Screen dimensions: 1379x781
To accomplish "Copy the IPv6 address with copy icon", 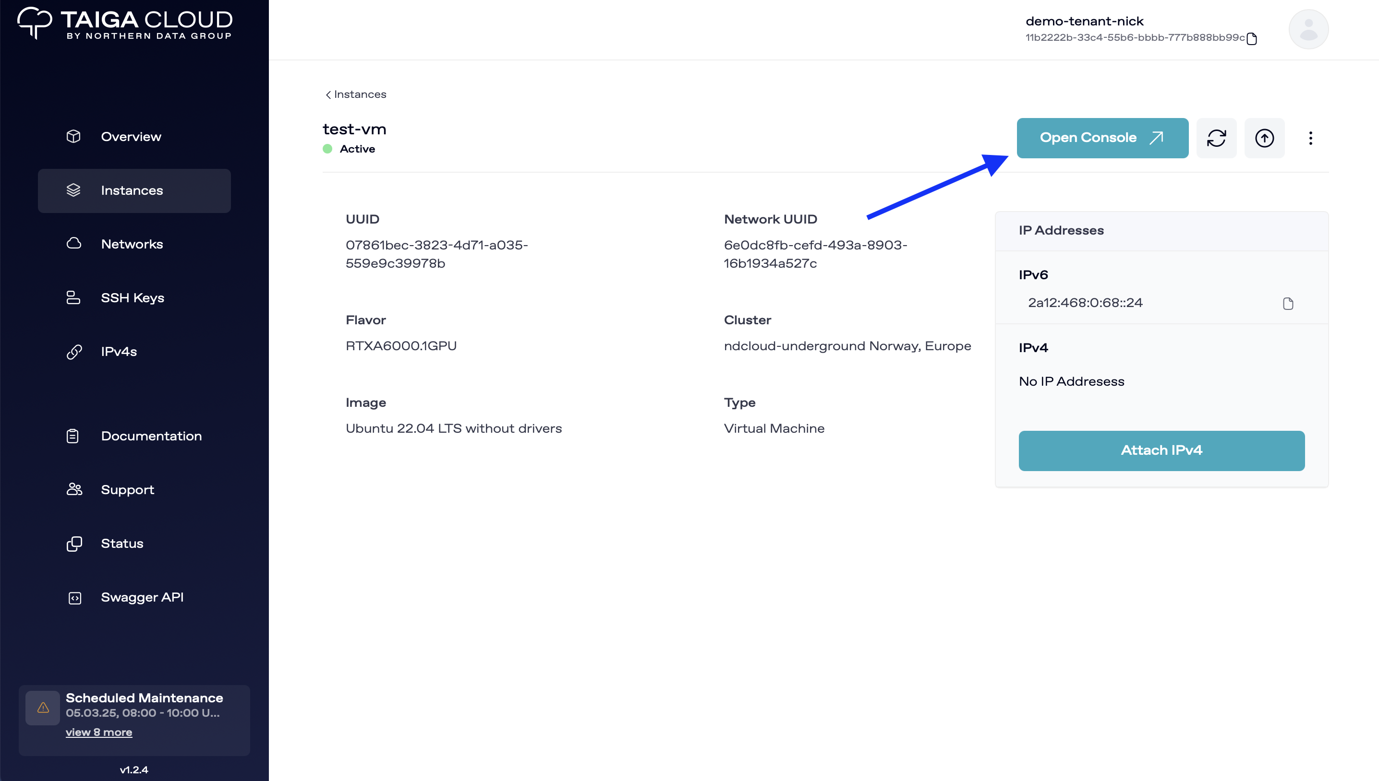I will click(x=1288, y=304).
